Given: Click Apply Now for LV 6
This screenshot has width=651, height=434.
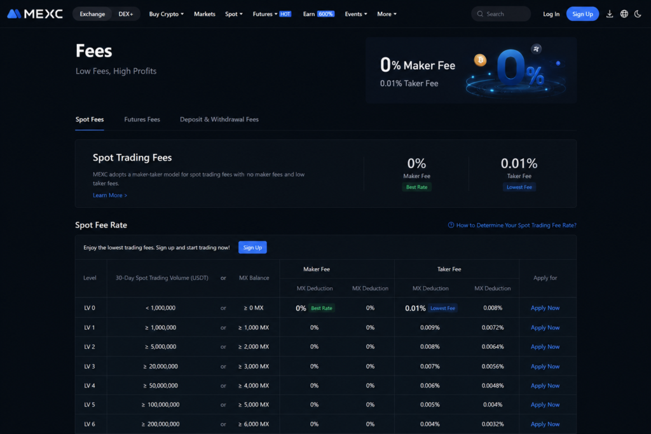Looking at the screenshot, I should click(545, 424).
